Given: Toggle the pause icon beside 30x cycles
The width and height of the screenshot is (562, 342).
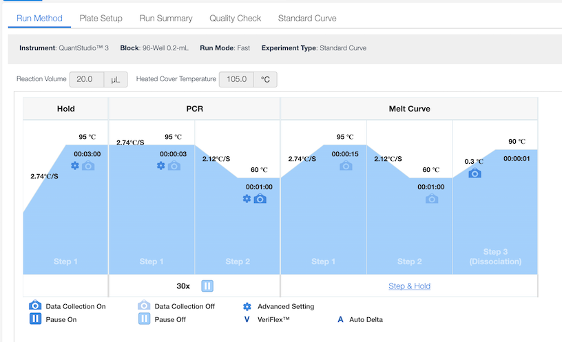Looking at the screenshot, I should 207,286.
